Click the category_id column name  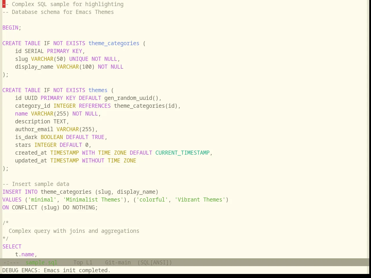pos(33,106)
